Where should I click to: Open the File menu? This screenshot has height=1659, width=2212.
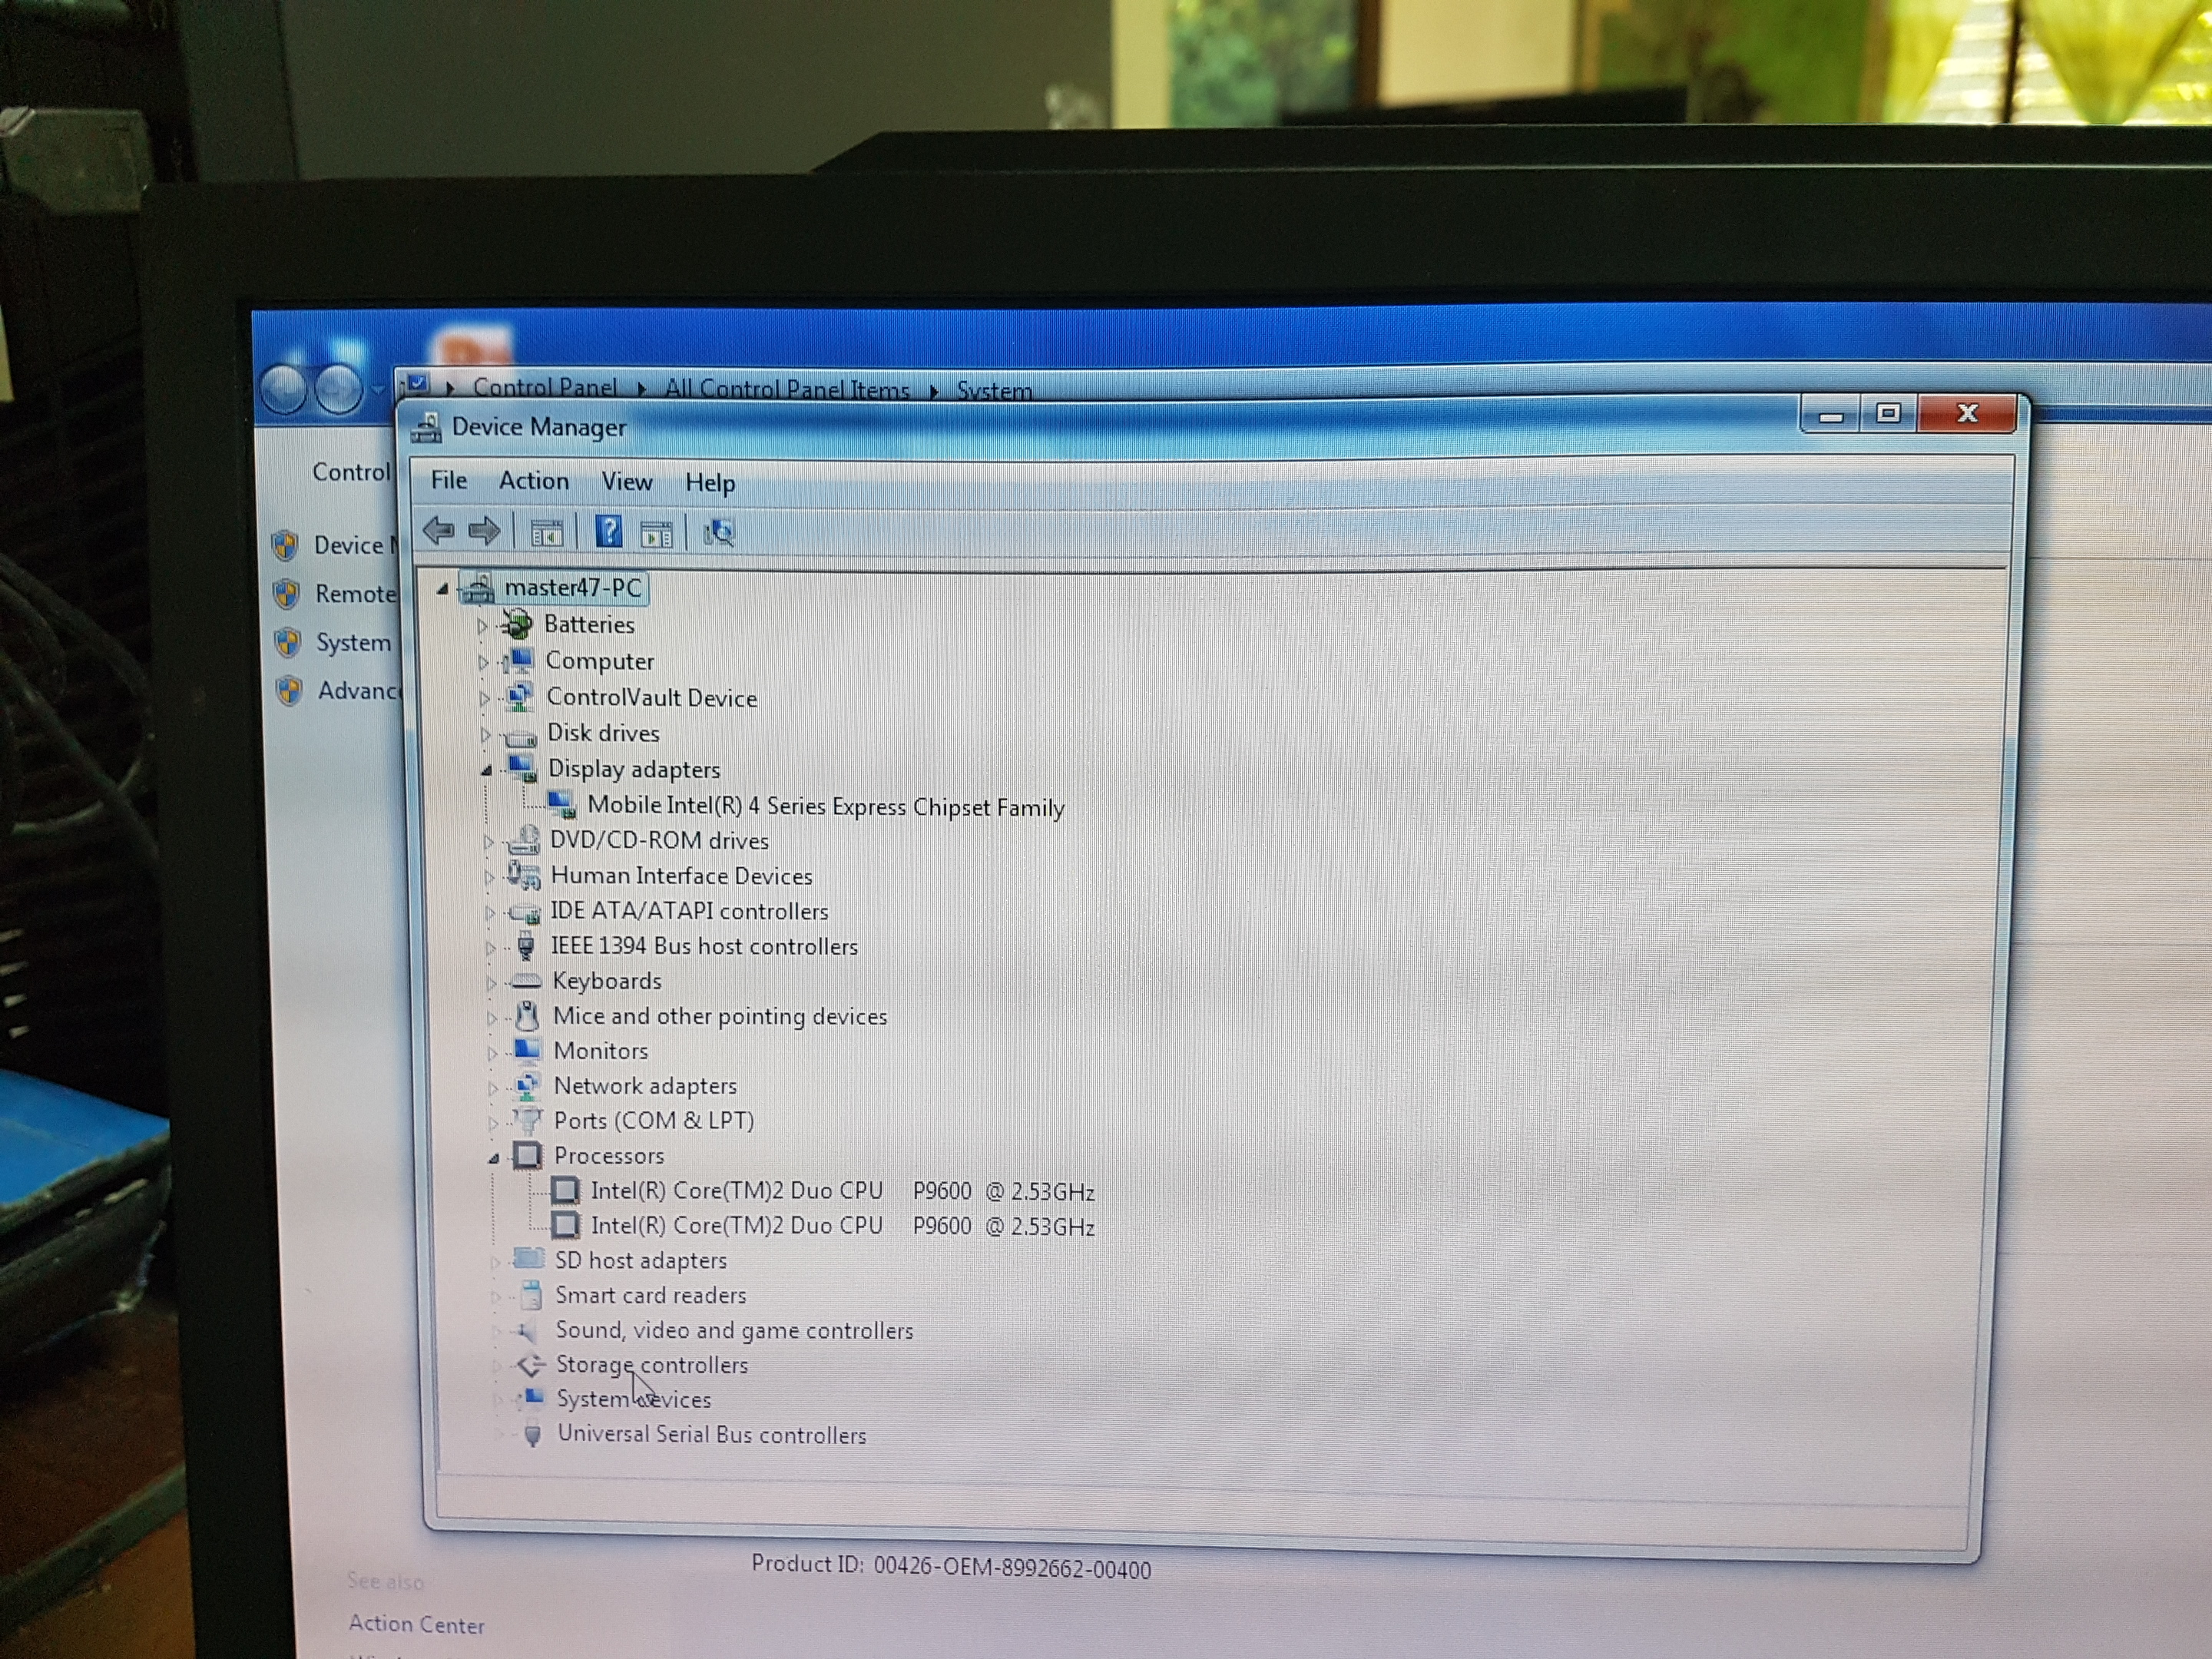coord(449,480)
